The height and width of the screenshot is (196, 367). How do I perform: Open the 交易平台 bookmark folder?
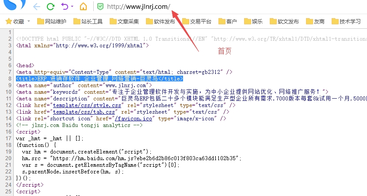click(196, 21)
